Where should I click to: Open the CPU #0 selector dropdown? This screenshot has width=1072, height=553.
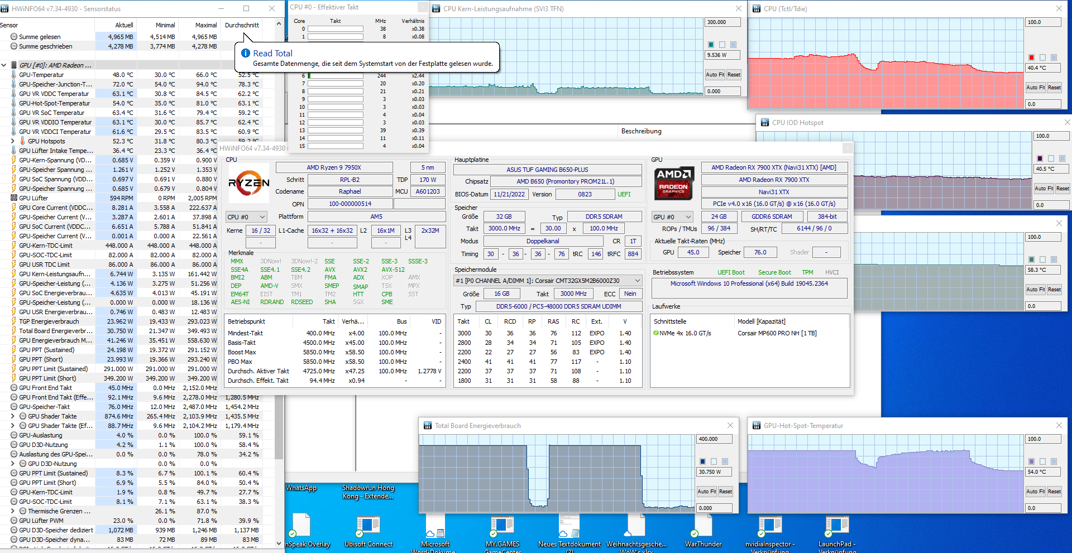[246, 217]
